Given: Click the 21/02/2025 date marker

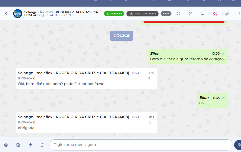Looking at the screenshot, I should 121,36.
